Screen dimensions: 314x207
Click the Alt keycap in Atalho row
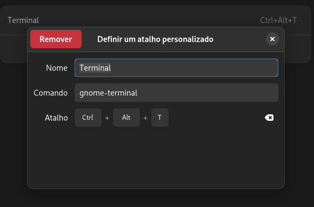point(126,118)
